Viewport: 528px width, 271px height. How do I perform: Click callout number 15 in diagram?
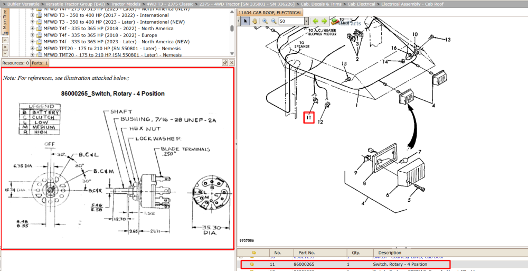[344, 64]
